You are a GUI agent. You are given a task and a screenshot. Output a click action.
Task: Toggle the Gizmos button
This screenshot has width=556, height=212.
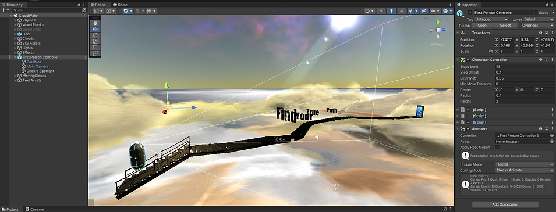[445, 11]
